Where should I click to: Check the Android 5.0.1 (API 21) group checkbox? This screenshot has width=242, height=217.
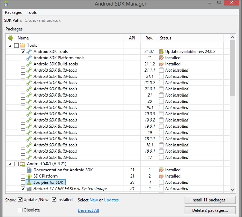tap(16, 164)
